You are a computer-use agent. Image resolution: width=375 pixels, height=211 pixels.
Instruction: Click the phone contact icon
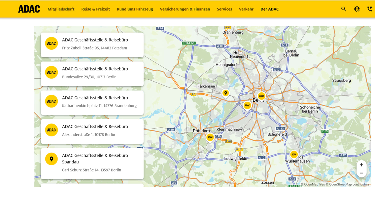(370, 9)
